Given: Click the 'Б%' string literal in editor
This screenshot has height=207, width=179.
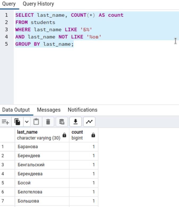Looking at the screenshot, I should tap(86, 29).
